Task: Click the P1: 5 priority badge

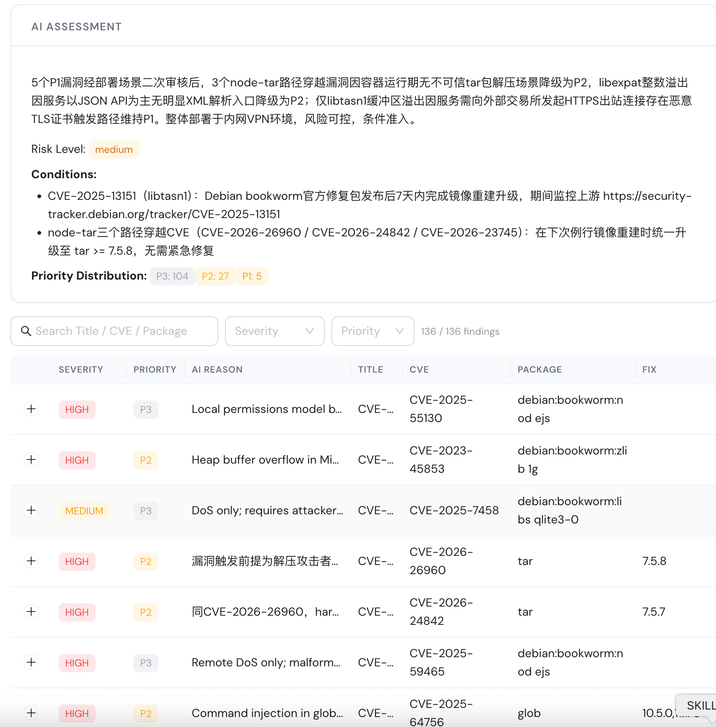Action: click(x=252, y=276)
